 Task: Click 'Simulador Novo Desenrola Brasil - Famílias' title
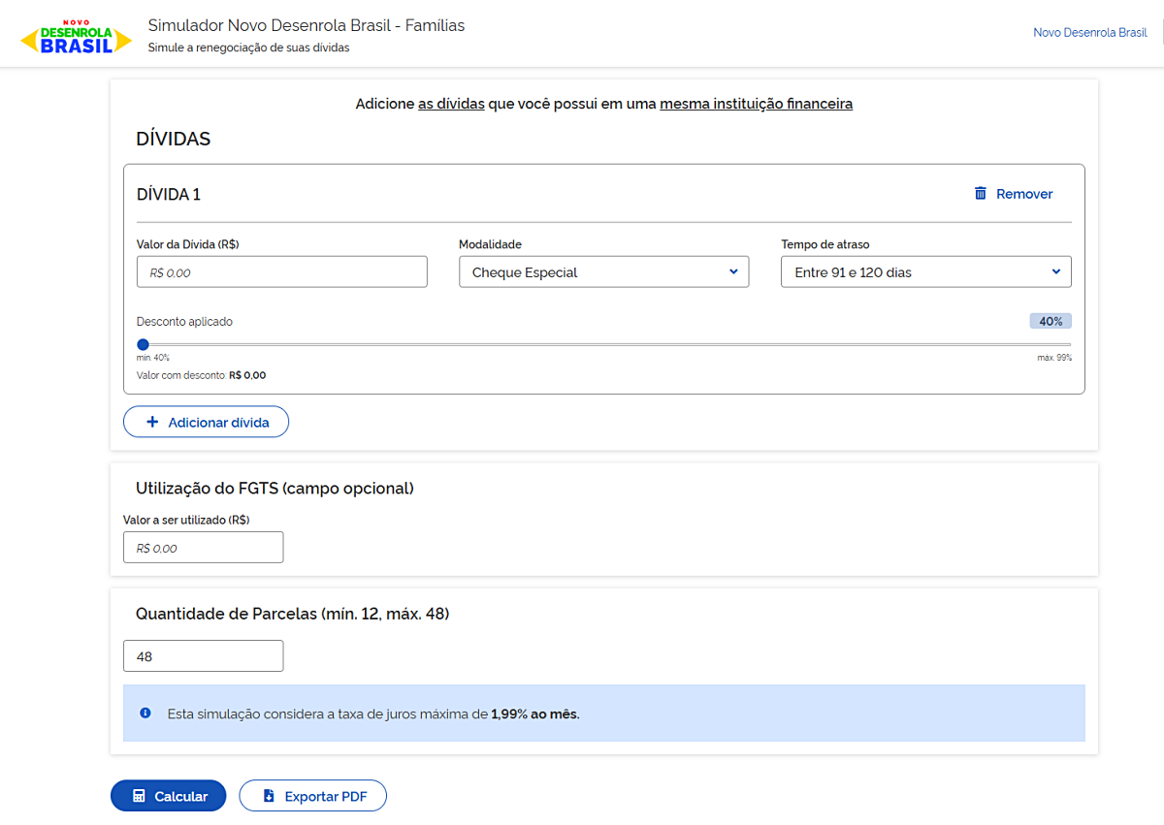(307, 25)
